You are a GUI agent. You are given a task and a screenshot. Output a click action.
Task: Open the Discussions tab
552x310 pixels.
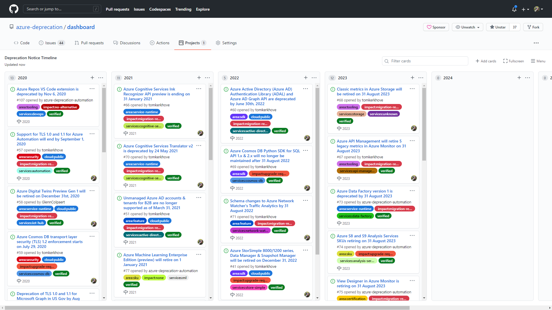tap(127, 43)
